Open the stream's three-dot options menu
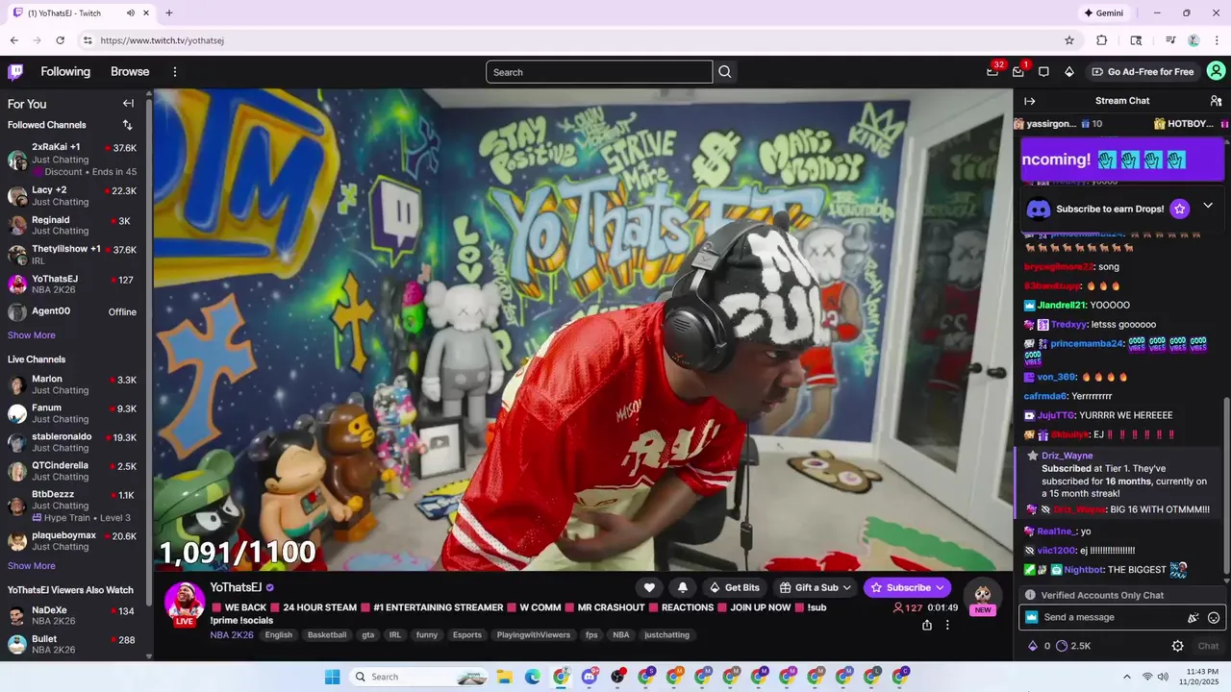Screen dimensions: 1231x692 pyautogui.click(x=947, y=625)
